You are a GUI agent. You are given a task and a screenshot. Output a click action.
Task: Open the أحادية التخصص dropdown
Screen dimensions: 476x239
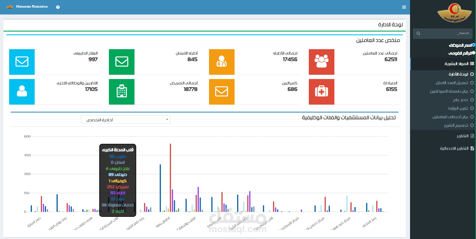click(125, 120)
